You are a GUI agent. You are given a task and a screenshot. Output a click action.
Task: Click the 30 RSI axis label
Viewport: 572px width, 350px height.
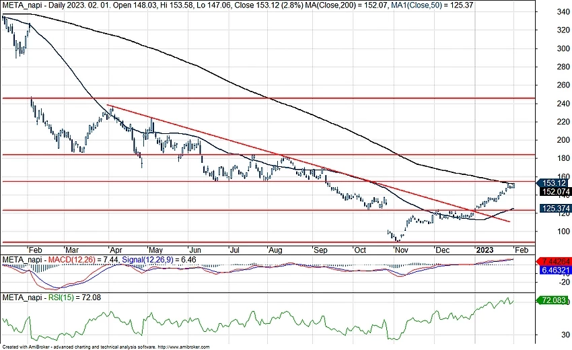565,335
